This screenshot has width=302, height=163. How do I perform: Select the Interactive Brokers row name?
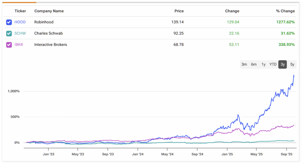[x=50, y=45]
